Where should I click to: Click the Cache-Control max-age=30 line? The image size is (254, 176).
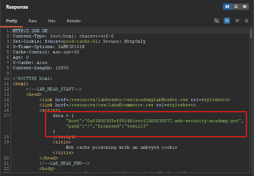tap(46, 52)
